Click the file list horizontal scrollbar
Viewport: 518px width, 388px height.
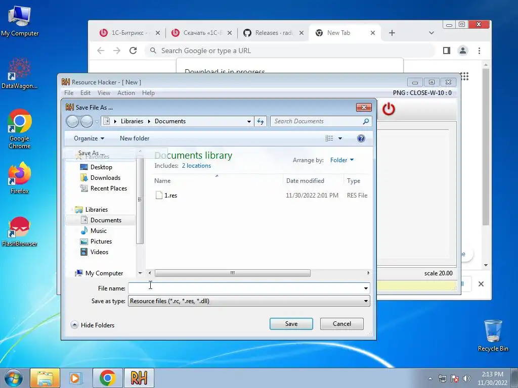[x=232, y=273]
